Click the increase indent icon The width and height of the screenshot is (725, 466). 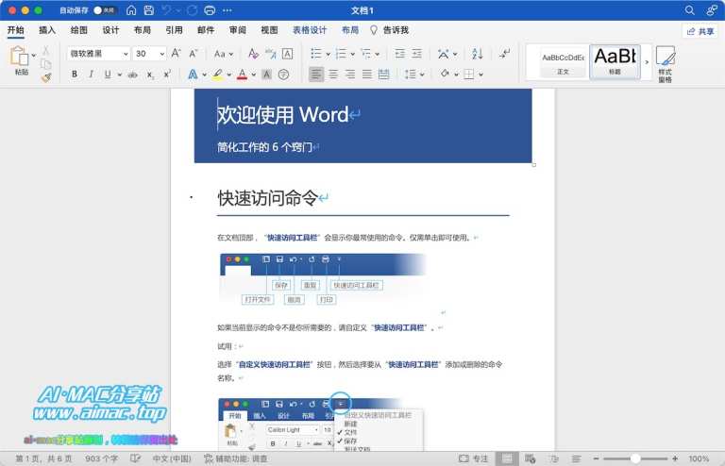[417, 54]
